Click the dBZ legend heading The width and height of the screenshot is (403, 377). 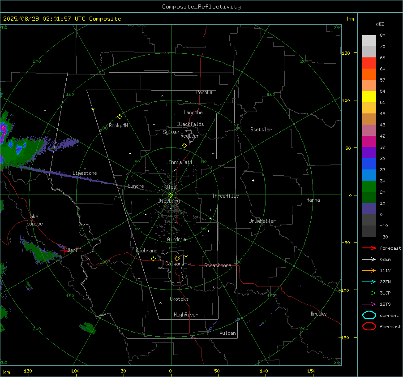[380, 24]
